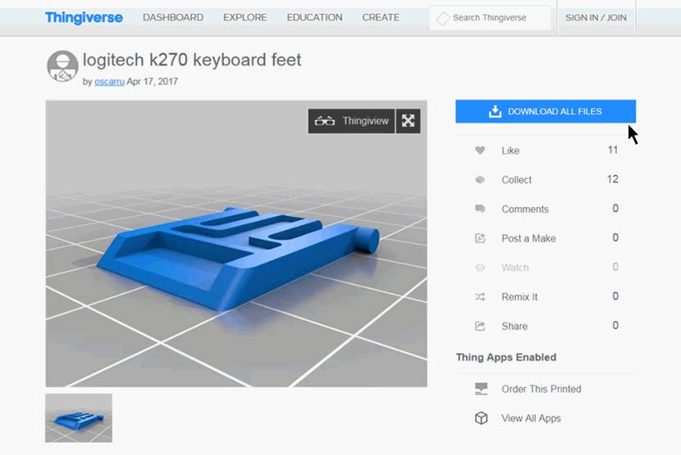Click the Share icon
Screen dimensions: 681x455
(x=480, y=326)
